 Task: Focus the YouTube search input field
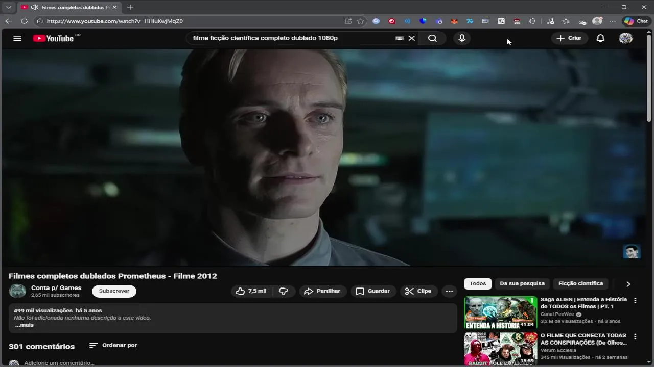(x=291, y=38)
